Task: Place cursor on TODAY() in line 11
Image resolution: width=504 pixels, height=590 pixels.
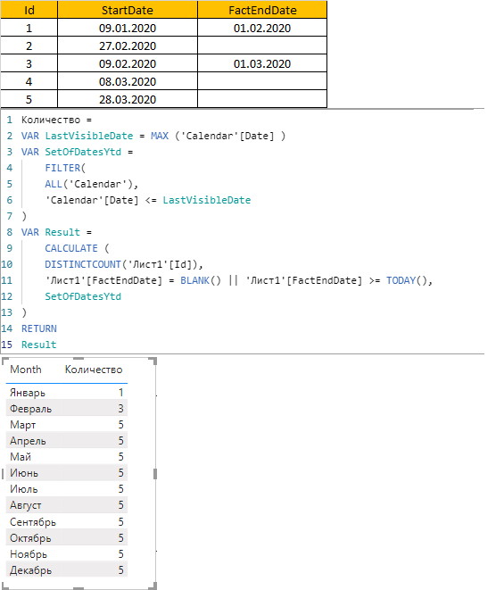Action: pos(407,280)
